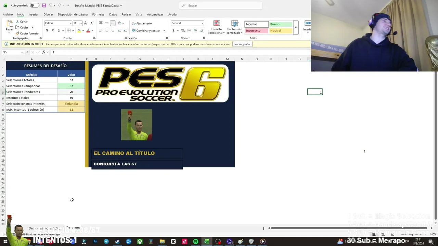Apply the yellow fill color bucket
The image size is (438, 246).
[x=79, y=30]
